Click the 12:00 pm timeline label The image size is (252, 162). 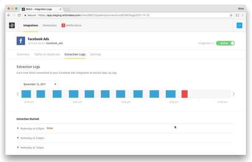tap(126, 102)
